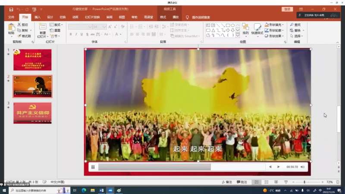Image resolution: width=345 pixels, height=194 pixels.
Task: Expand the 复制 Copy dropdown arrow
Action: point(31,30)
